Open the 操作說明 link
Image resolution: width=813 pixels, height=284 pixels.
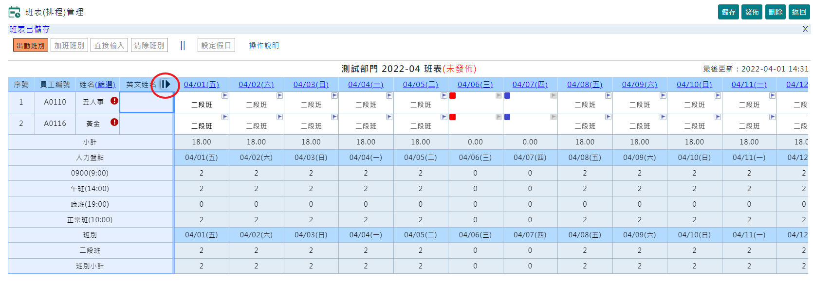(x=264, y=46)
